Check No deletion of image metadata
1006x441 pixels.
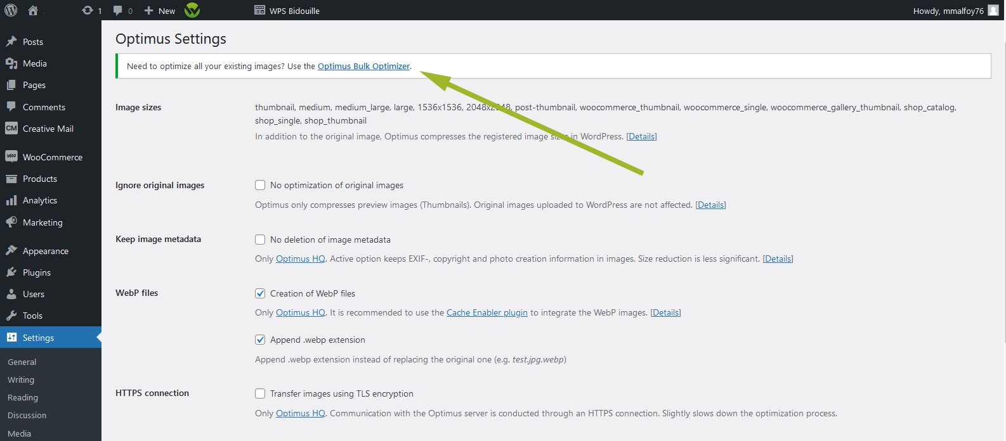point(260,240)
